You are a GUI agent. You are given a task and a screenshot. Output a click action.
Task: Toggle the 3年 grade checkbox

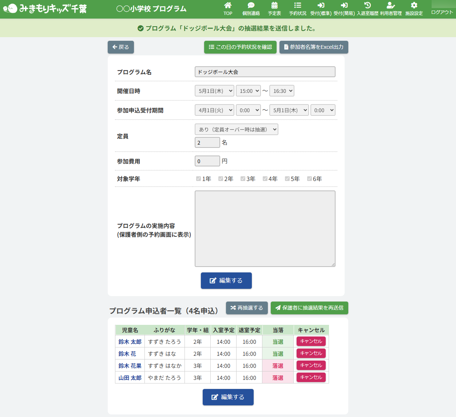point(243,179)
